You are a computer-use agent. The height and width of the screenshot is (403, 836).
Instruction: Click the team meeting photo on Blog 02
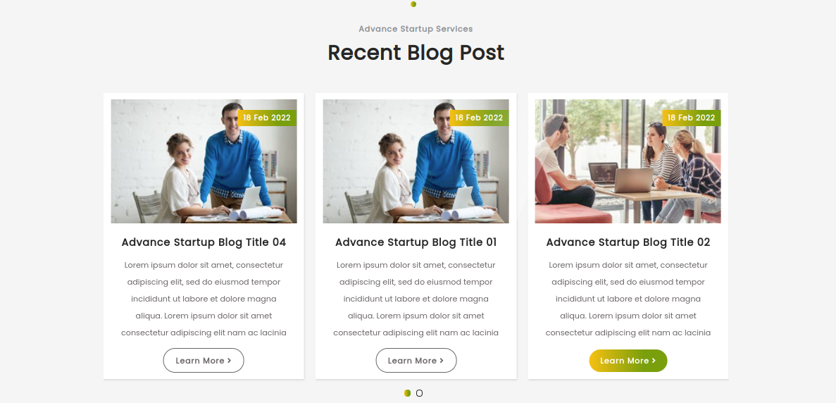(x=628, y=161)
